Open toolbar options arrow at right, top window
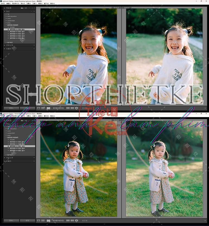 [x=205, y=108]
